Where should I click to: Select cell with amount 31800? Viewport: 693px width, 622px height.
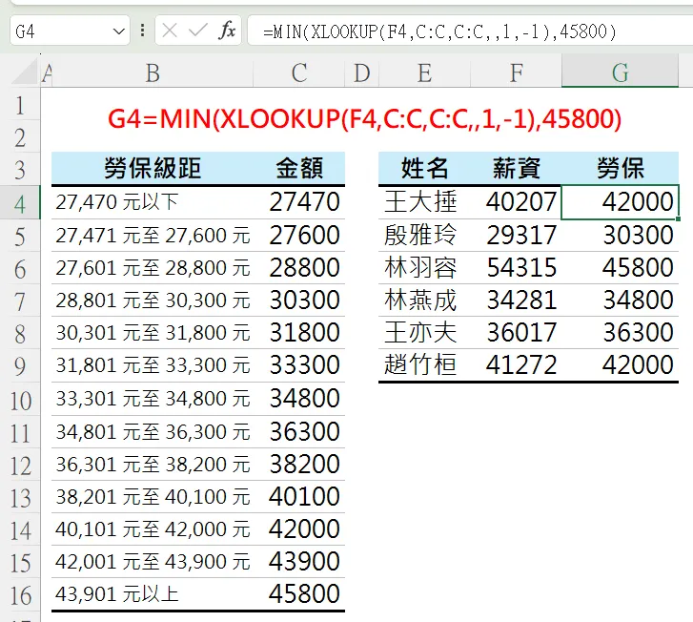(299, 333)
